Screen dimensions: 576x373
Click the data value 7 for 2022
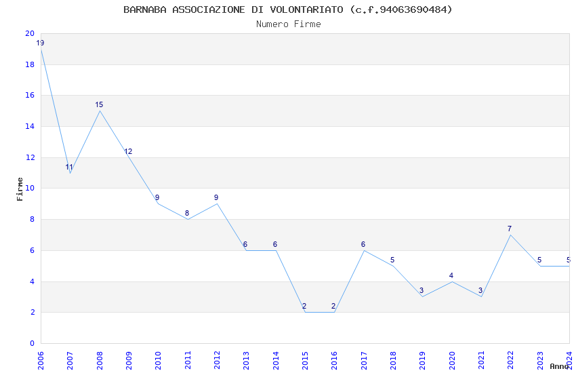pyautogui.click(x=509, y=229)
